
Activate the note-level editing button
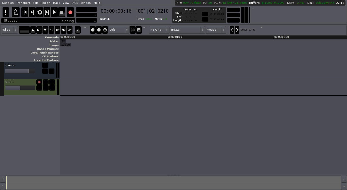tap(78, 30)
